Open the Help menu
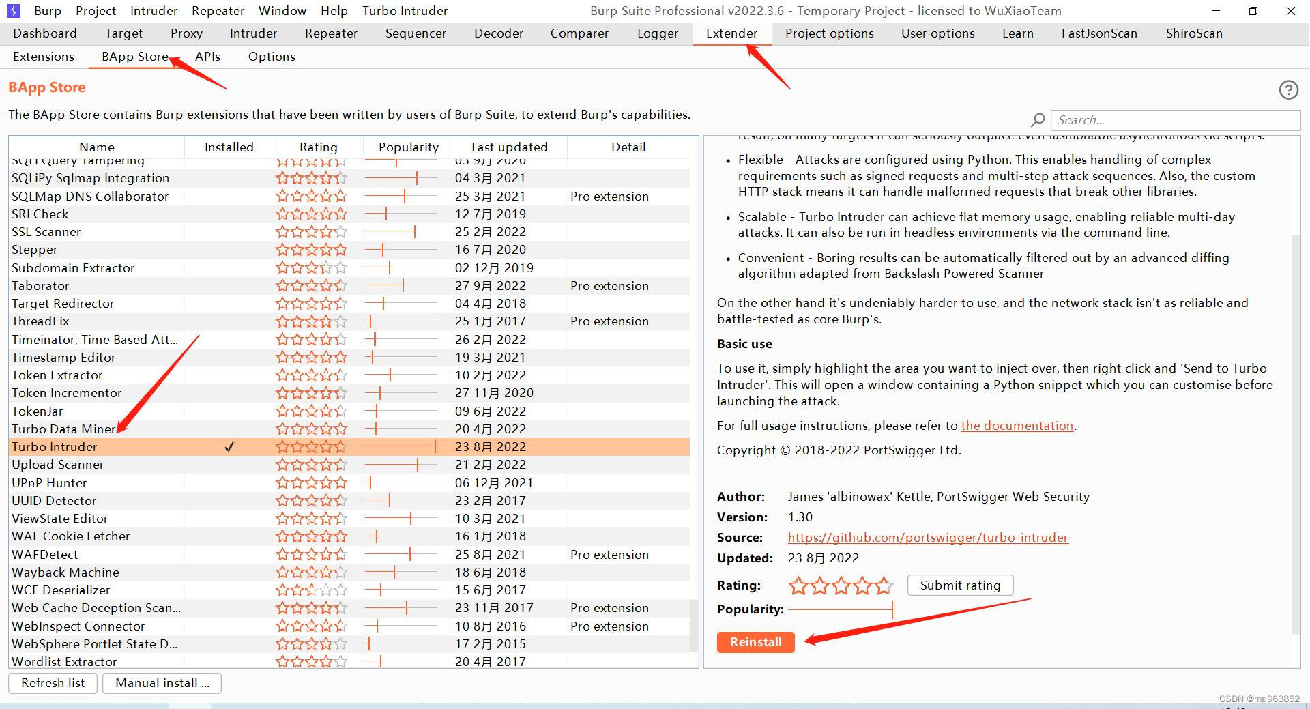This screenshot has width=1310, height=709. coord(334,11)
